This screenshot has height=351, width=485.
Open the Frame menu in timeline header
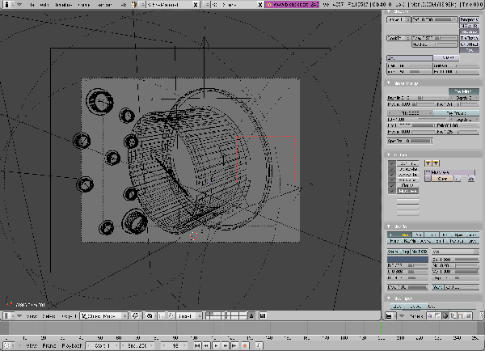[48, 345]
